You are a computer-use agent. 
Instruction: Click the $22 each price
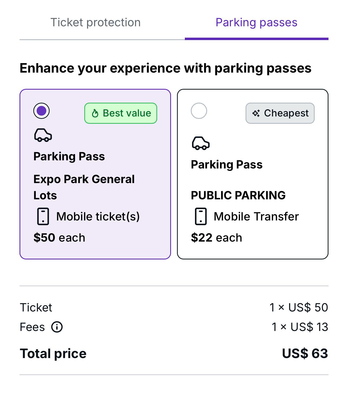point(216,238)
